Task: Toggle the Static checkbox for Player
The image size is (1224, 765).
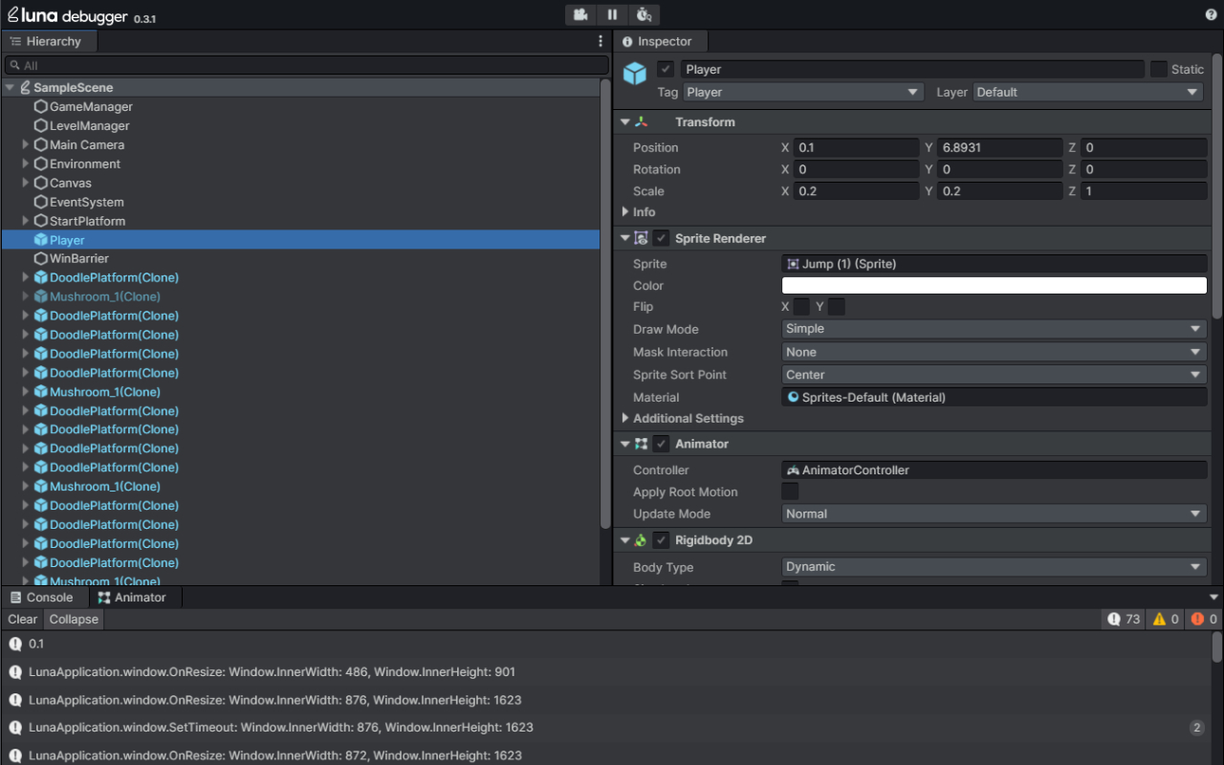Action: coord(1160,69)
